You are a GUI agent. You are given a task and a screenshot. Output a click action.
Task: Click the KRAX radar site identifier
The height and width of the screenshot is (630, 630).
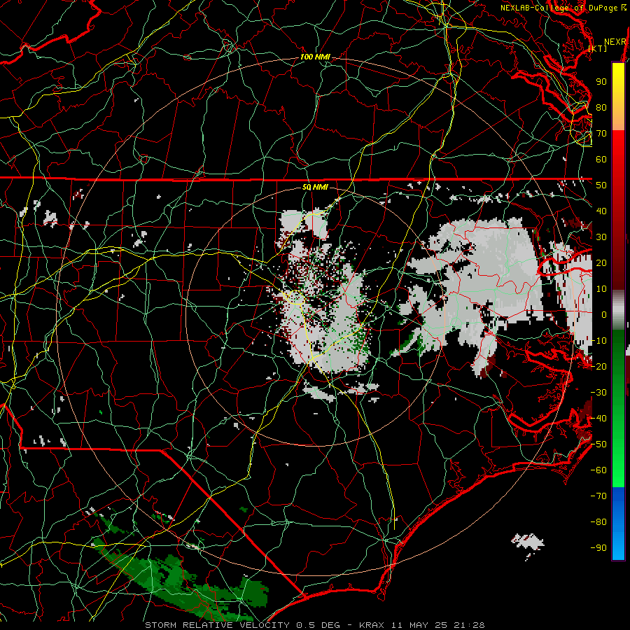(x=372, y=625)
